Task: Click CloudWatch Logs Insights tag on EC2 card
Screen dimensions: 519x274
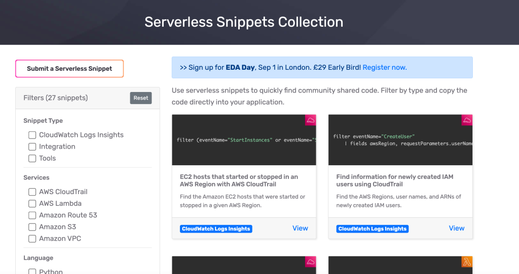Action: [x=216, y=229]
